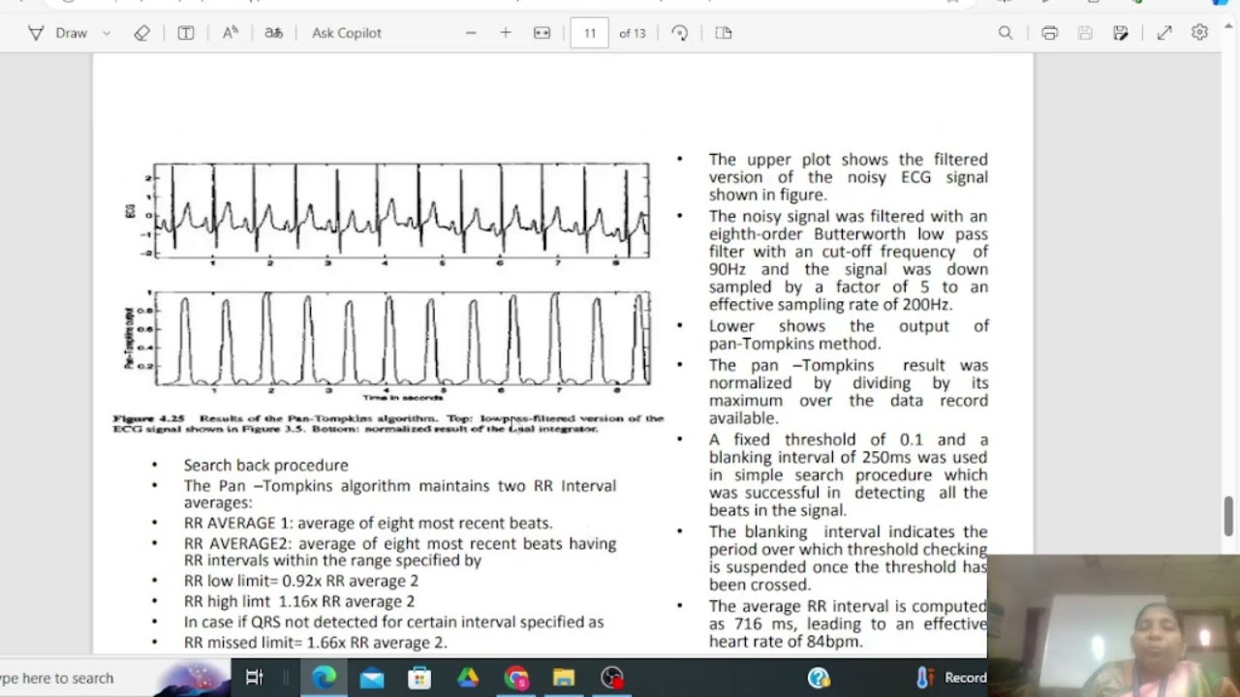
Task: Select the Erase tool
Action: [142, 33]
